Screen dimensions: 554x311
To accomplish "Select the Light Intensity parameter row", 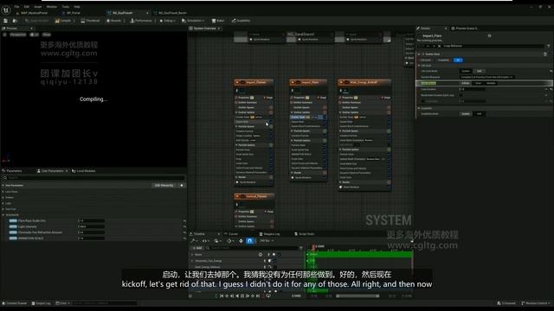I will pos(93,226).
